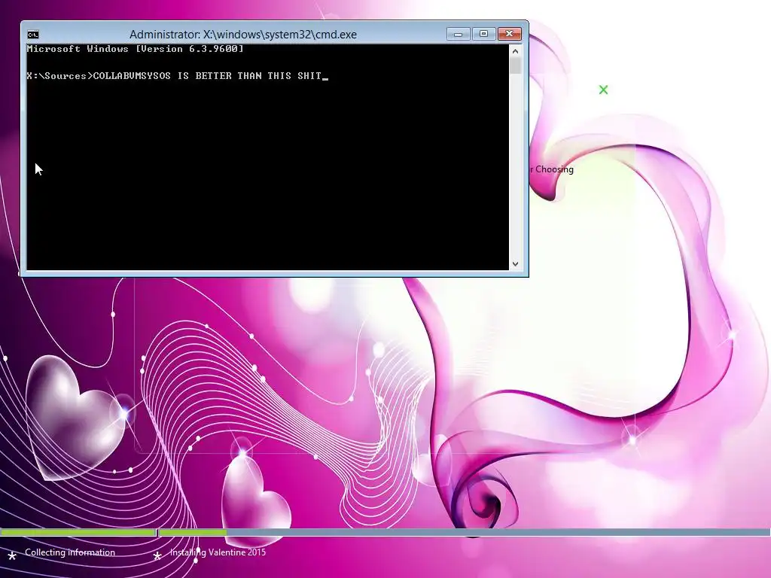Click the green X close icon
Screen dimensions: 771x578
[603, 90]
